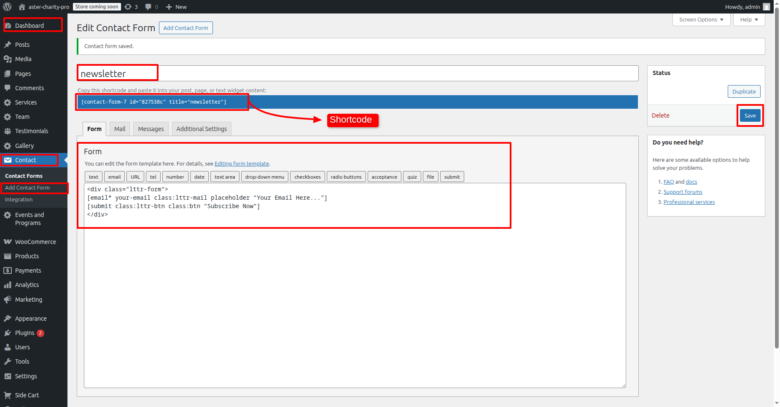780x407 pixels.
Task: Switch to the Mail tab
Action: pos(120,129)
